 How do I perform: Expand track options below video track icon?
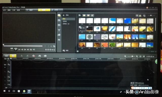tap(5, 67)
